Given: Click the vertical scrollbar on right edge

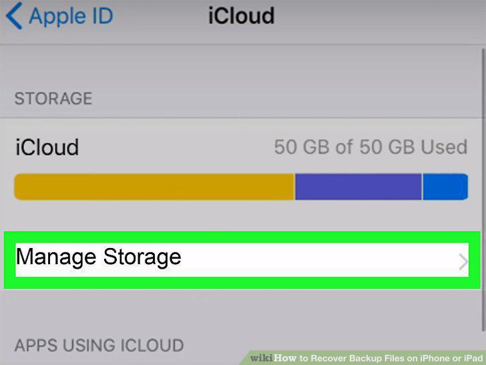Looking at the screenshot, I should (483, 190).
